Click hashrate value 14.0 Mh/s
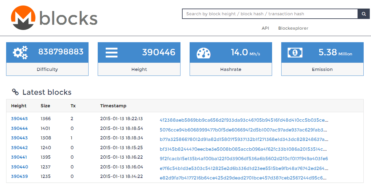Screen dimensions: 371x192 [x=246, y=53]
